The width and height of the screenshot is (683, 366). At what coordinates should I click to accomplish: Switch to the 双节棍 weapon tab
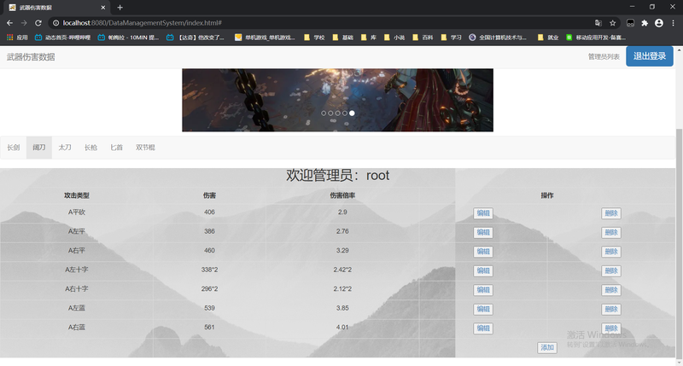(x=145, y=148)
